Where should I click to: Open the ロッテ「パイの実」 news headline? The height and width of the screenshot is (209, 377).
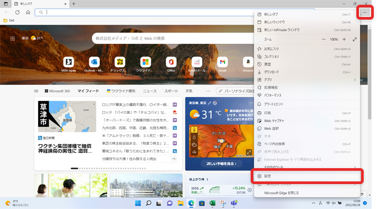134,112
